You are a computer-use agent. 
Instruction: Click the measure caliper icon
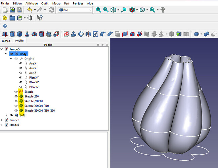163,10
